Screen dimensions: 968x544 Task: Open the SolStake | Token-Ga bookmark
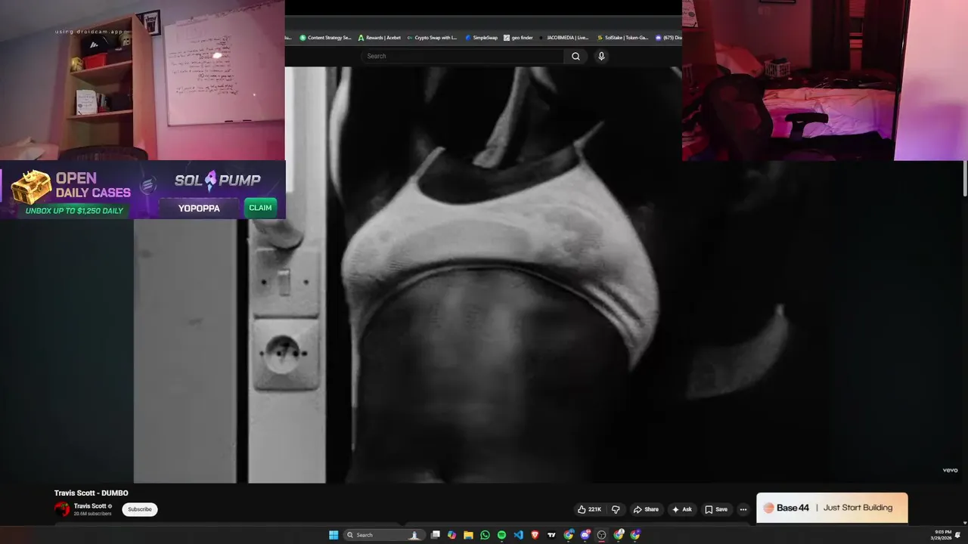622,38
